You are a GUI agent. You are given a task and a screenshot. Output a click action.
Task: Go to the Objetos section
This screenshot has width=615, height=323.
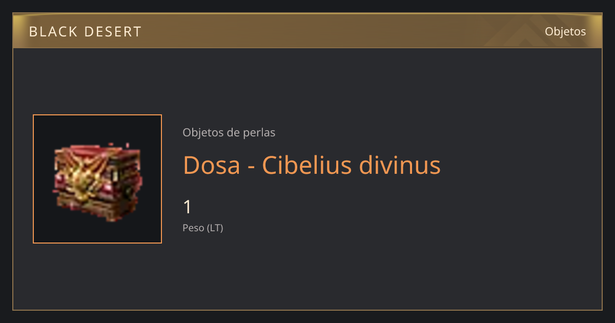(x=565, y=31)
